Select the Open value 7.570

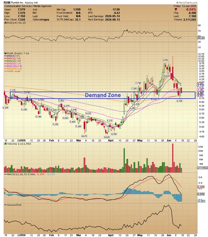[x=22, y=9]
